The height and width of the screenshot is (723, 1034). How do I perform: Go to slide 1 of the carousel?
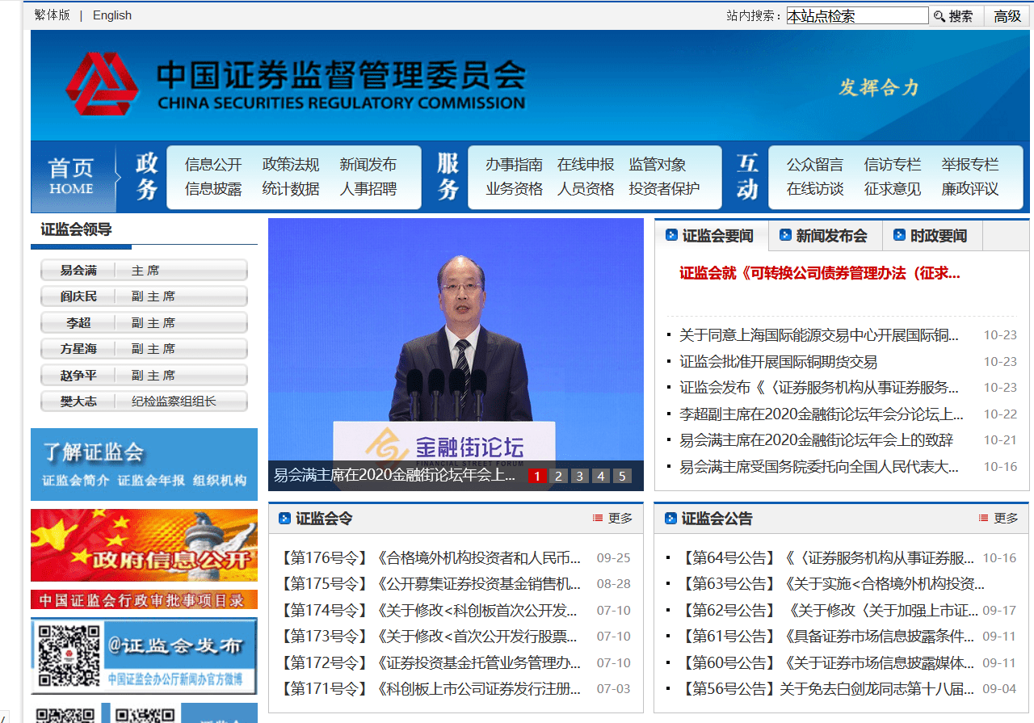[537, 476]
